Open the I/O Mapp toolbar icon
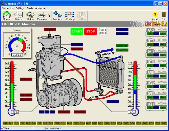The width and height of the screenshot is (169, 131). pyautogui.click(x=69, y=16)
